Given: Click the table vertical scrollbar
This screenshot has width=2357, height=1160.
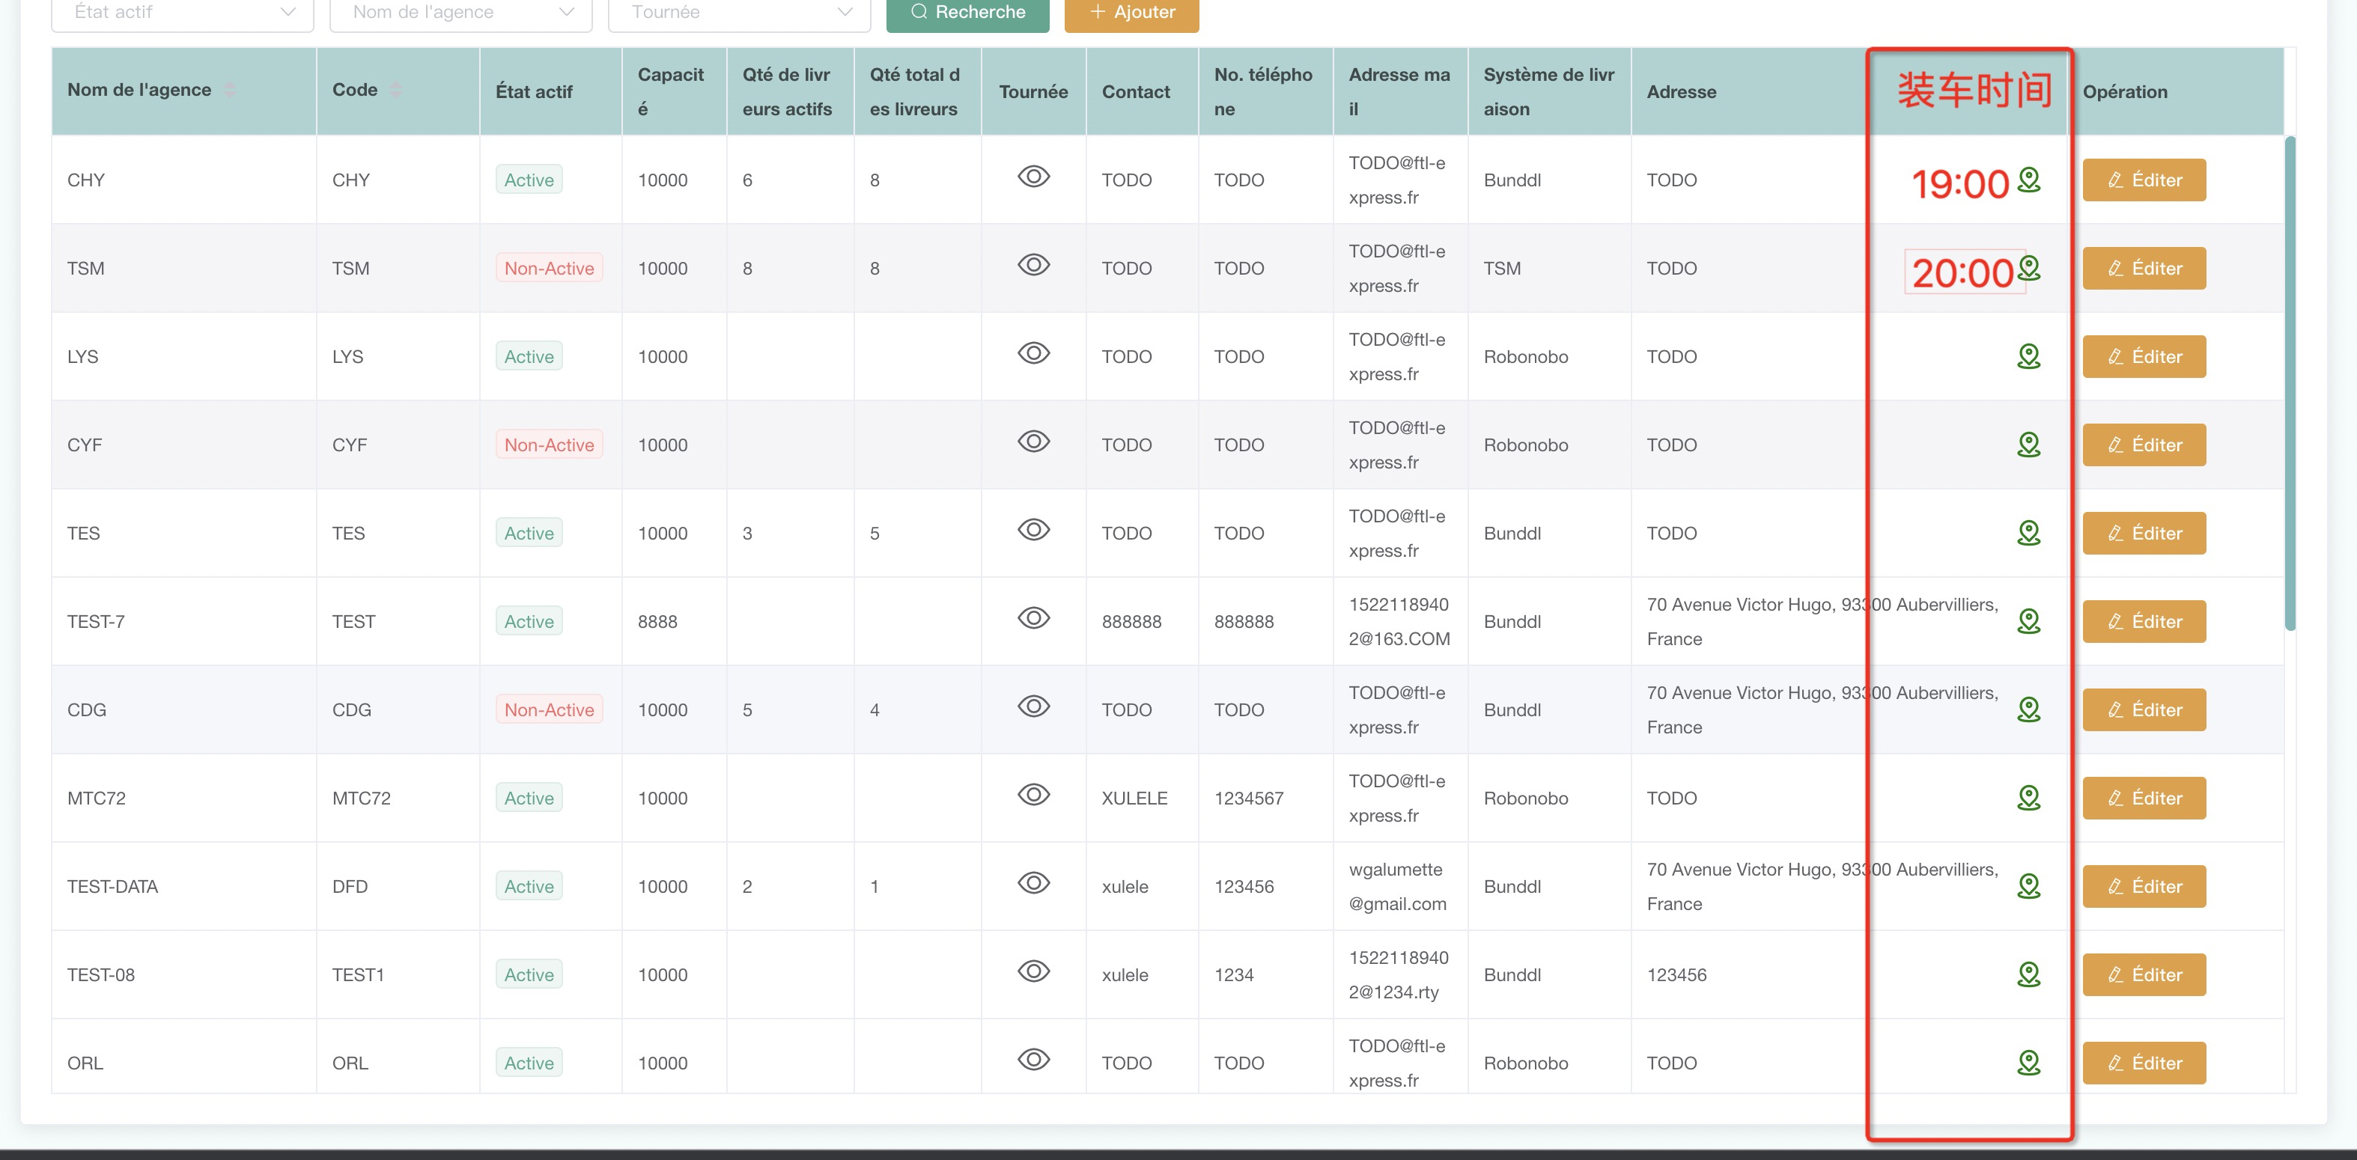Looking at the screenshot, I should pyautogui.click(x=2290, y=384).
